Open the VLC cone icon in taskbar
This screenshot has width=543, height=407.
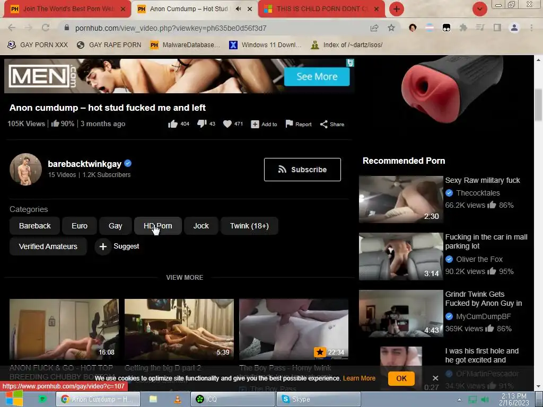pos(177,399)
